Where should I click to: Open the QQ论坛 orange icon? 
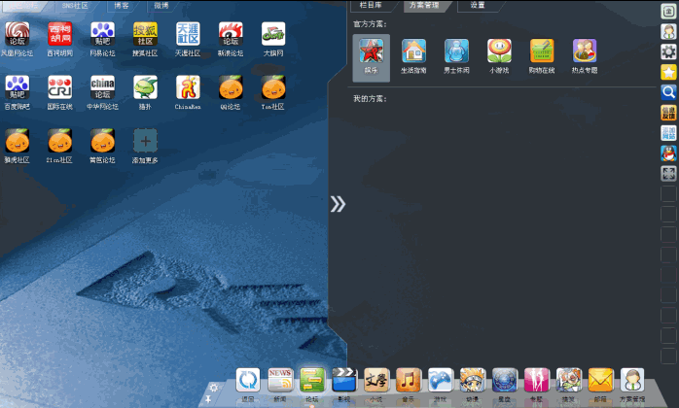click(231, 87)
